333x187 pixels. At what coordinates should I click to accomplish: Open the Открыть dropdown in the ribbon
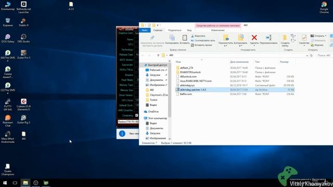click(326, 36)
